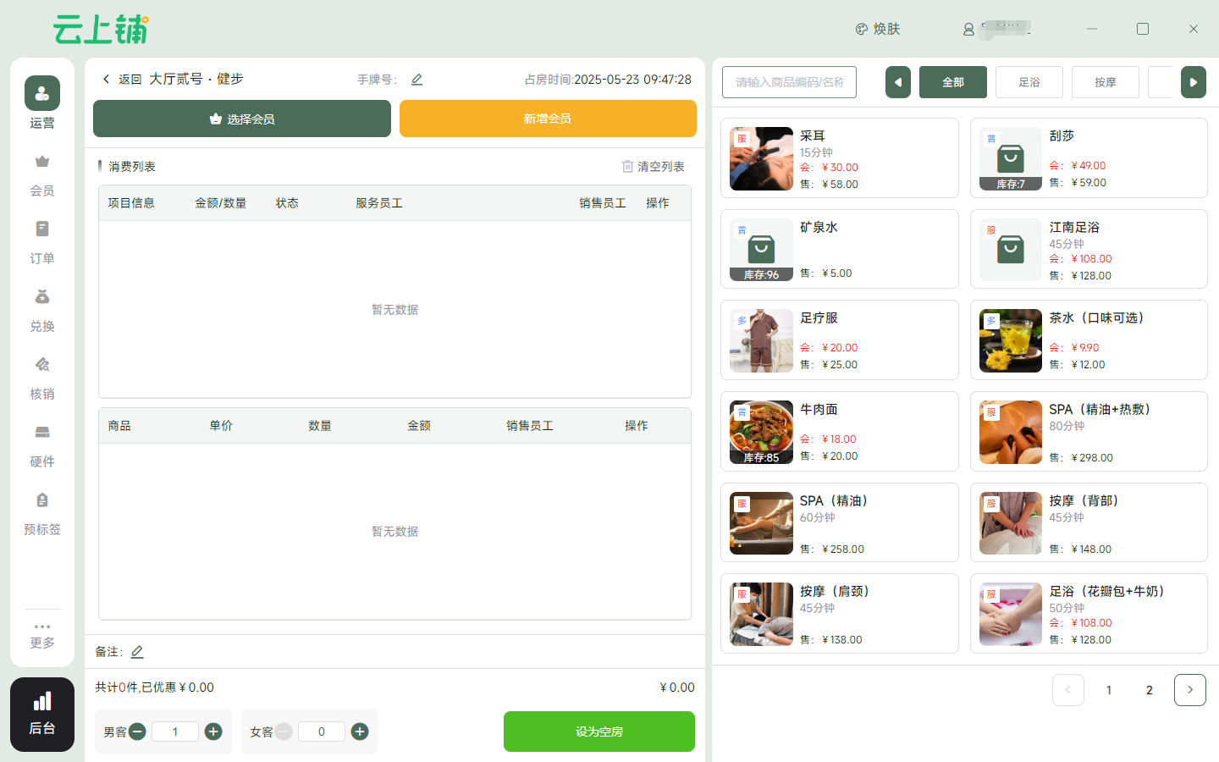
Task: Expand 更多 more sidebar options
Action: point(42,635)
